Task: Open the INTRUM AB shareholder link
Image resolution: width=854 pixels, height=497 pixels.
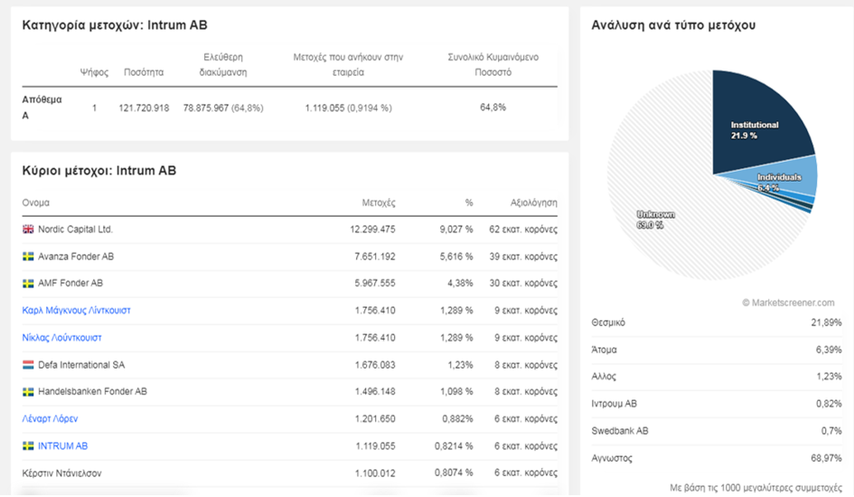Action: (x=62, y=446)
